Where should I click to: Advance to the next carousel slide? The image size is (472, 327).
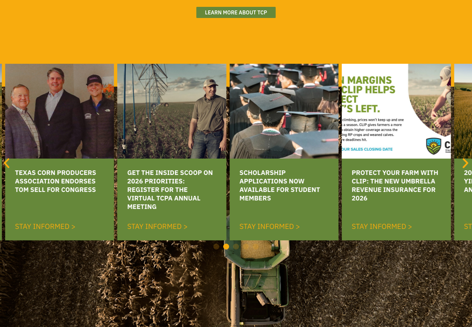pyautogui.click(x=465, y=163)
